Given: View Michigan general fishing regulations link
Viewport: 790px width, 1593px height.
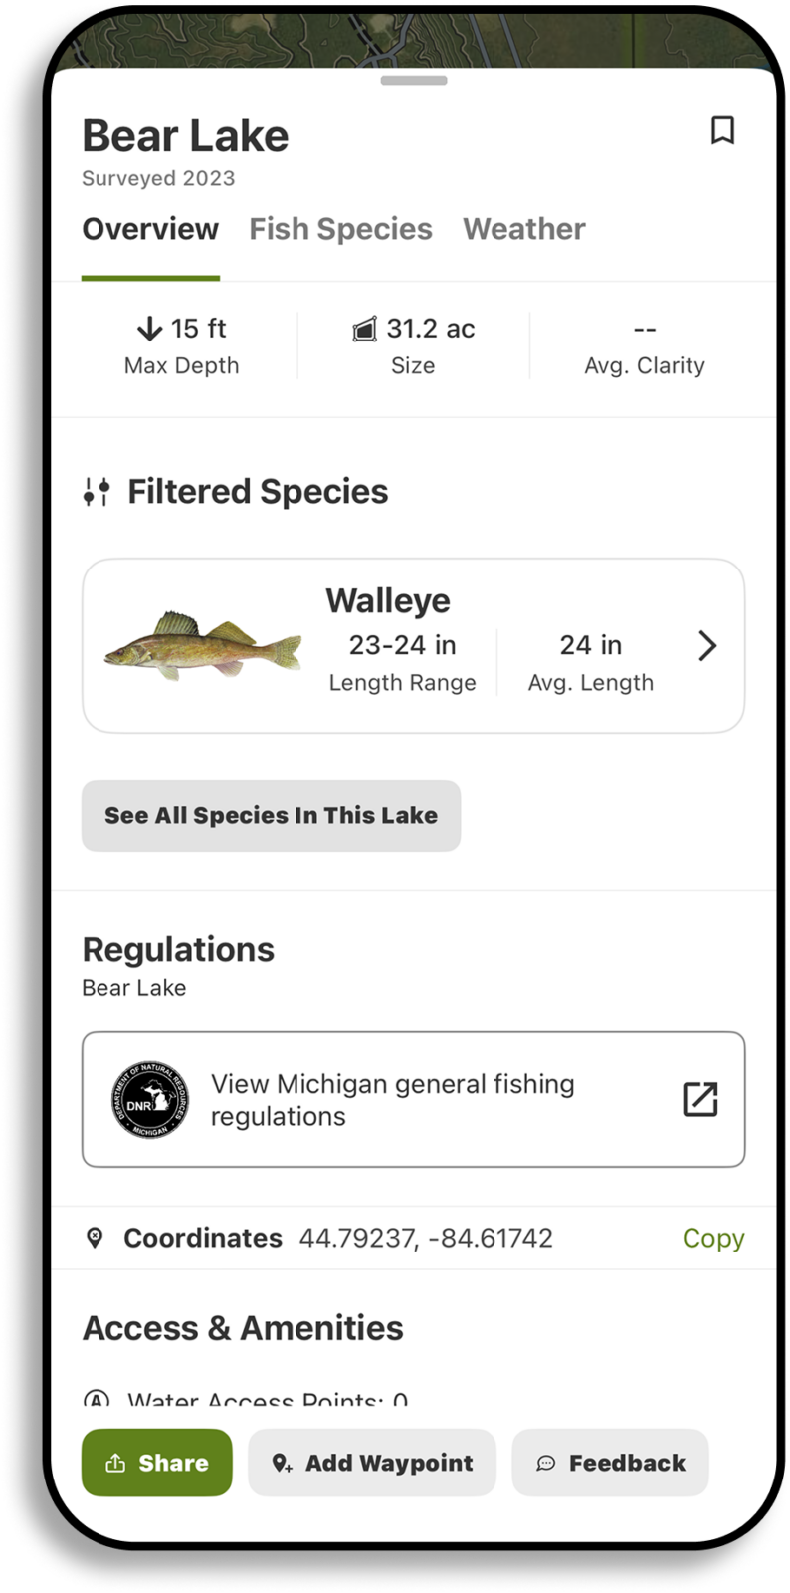Looking at the screenshot, I should pos(392,1099).
